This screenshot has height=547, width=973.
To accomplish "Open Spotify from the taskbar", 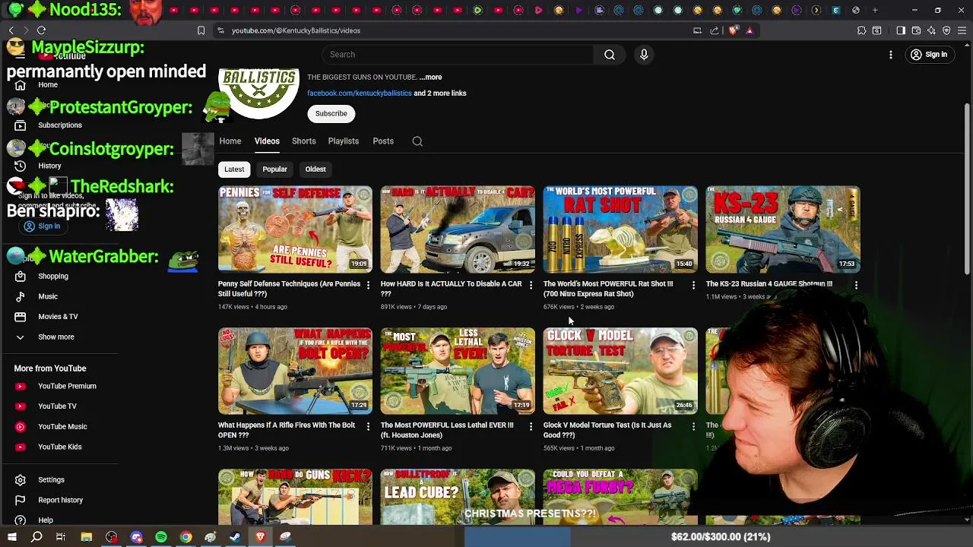I will (x=161, y=537).
